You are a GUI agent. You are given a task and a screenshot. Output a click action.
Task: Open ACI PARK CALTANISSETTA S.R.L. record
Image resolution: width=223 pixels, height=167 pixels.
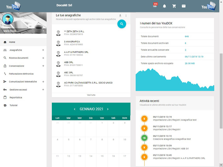91,84
